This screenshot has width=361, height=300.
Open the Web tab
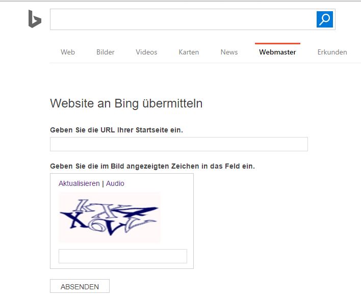[x=68, y=52]
